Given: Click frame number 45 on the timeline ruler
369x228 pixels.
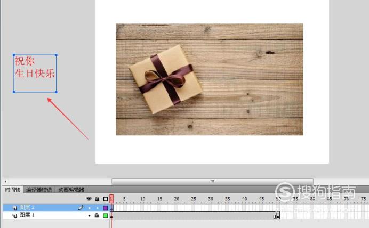Looking at the screenshot, I should coord(261,199).
